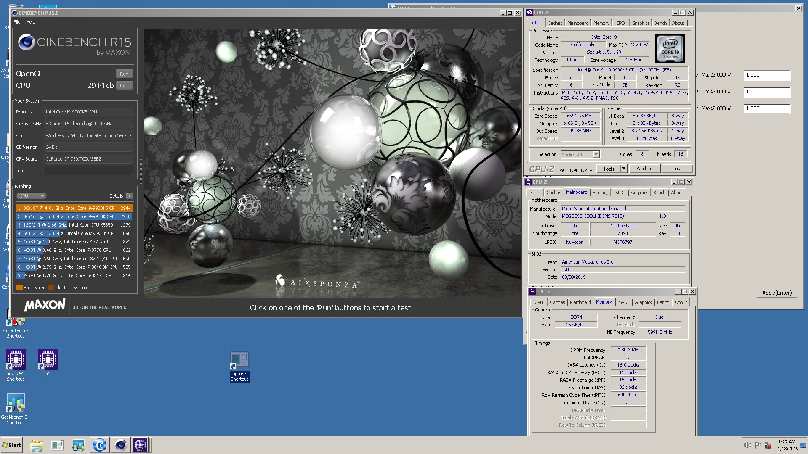
Task: Open the Ranking CPU dropdown
Action: click(x=31, y=196)
